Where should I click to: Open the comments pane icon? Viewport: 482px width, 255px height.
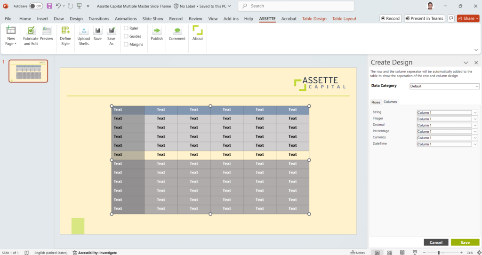pyautogui.click(x=451, y=18)
